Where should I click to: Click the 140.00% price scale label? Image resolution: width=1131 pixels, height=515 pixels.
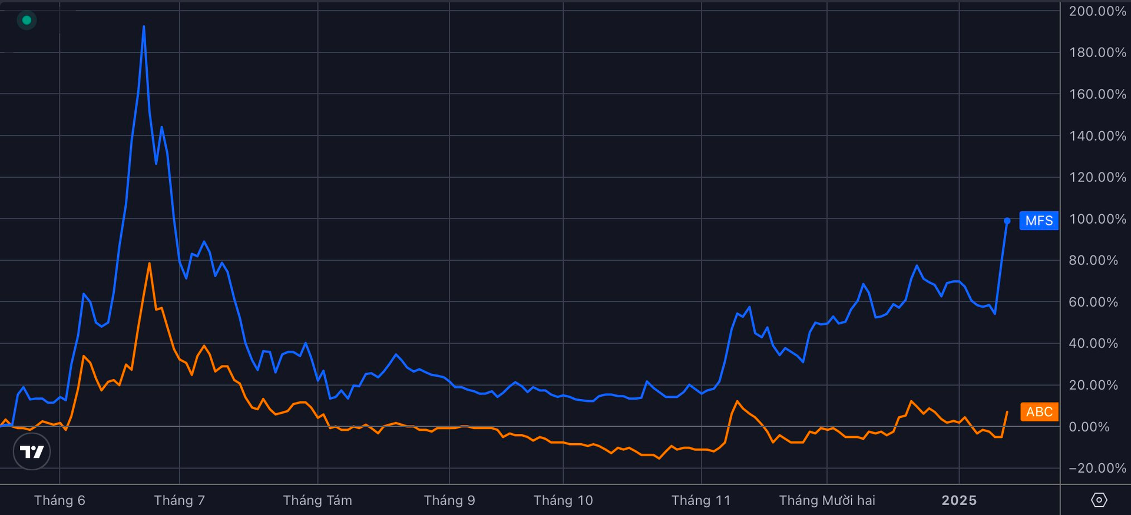[x=1097, y=136]
